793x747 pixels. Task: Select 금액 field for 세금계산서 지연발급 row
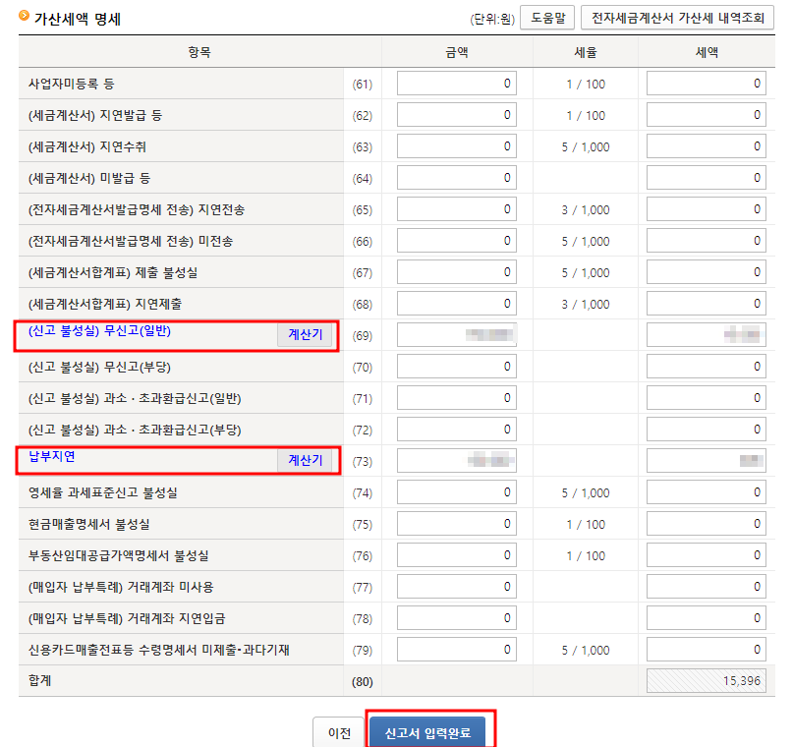point(455,114)
